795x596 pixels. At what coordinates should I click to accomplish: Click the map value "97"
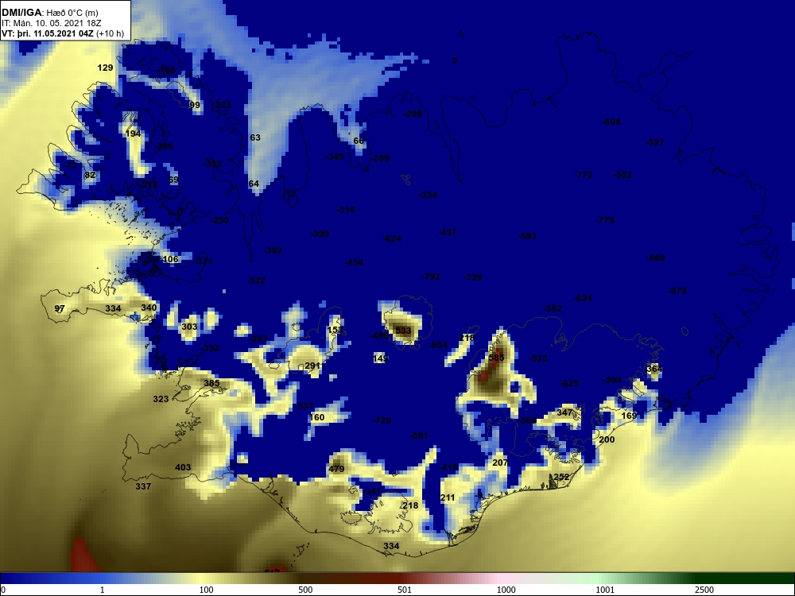(60, 308)
